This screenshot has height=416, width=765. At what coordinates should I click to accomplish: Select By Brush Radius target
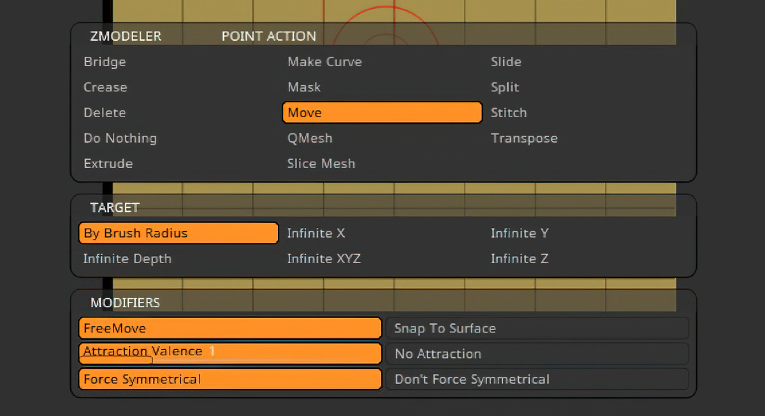pos(178,233)
